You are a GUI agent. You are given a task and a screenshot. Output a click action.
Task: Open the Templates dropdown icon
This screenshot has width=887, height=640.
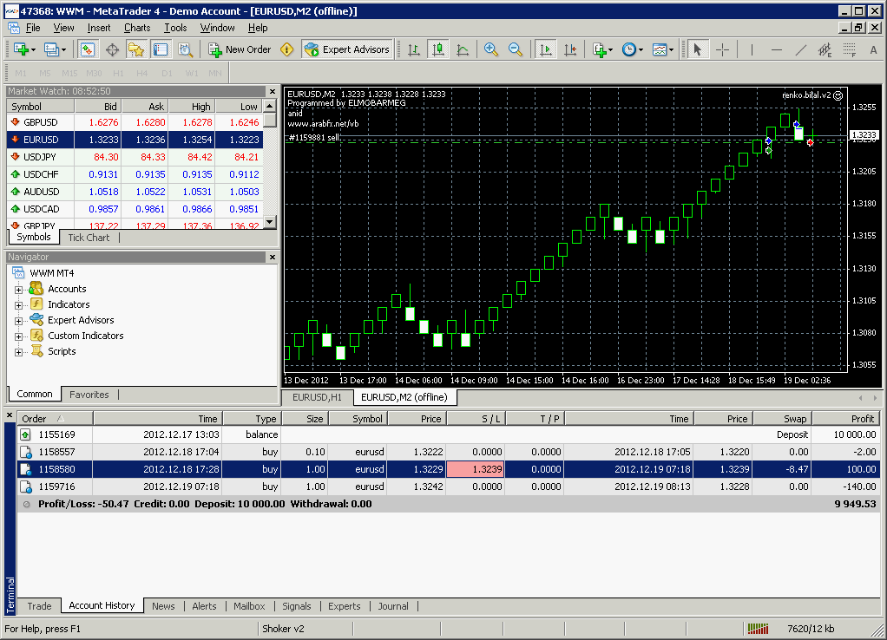point(662,49)
